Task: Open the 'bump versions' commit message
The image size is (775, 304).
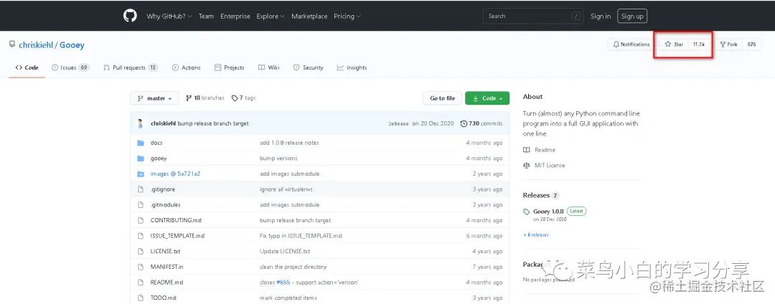Action: point(278,158)
